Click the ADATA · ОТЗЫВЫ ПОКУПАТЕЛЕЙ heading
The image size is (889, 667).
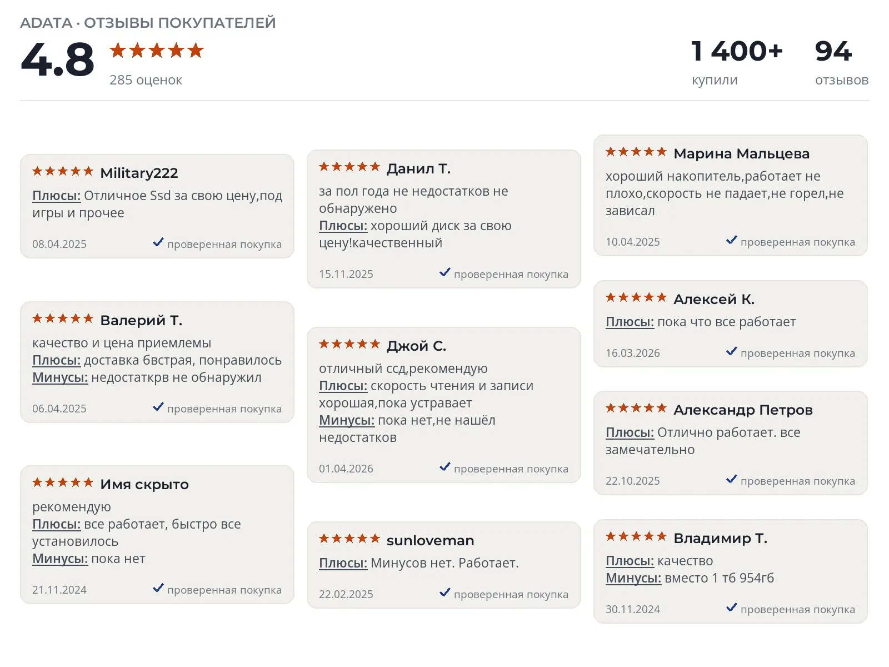pos(148,23)
